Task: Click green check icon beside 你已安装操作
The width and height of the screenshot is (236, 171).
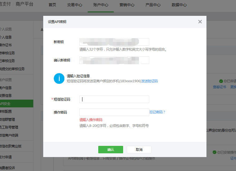Action: tap(215, 152)
